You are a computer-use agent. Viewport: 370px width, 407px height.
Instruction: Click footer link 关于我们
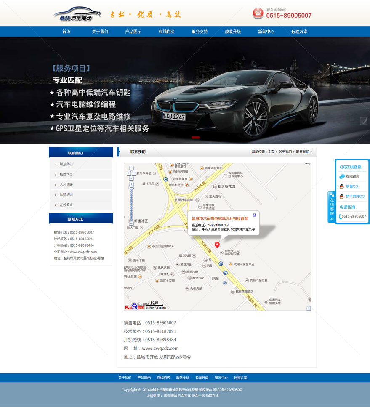[125, 378]
